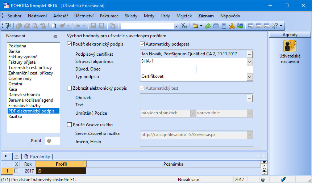Uncheck Použít elektronický podpis checkbox
This screenshot has width=312, height=183.
(69, 44)
